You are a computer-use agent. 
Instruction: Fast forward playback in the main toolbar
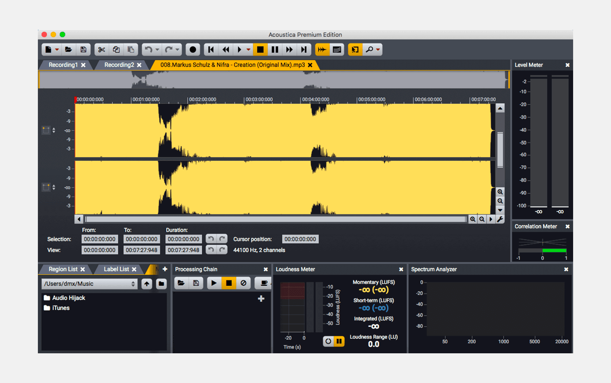click(x=290, y=49)
